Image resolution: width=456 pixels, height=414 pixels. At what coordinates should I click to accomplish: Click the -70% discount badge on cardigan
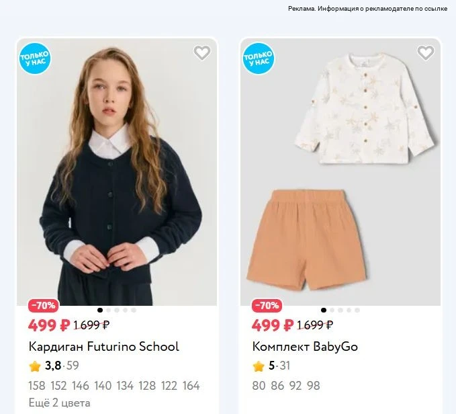(x=44, y=306)
